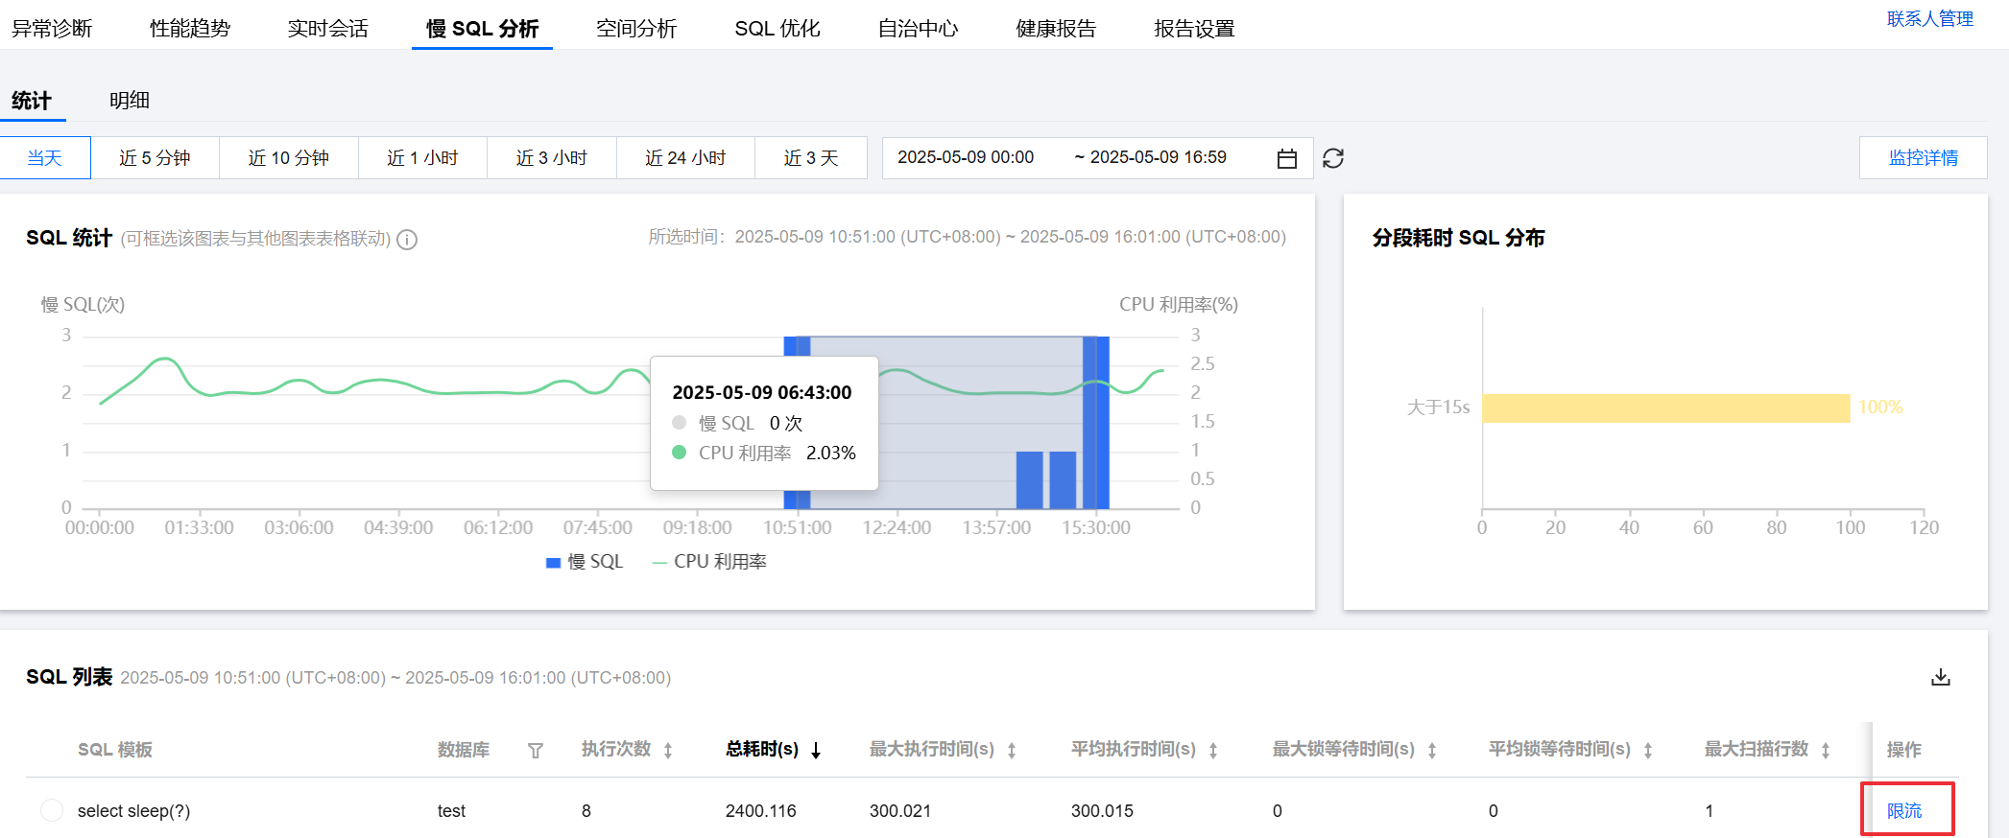Image resolution: width=2009 pixels, height=838 pixels.
Task: Sort by 执行次数 column arrows
Action: 668,751
